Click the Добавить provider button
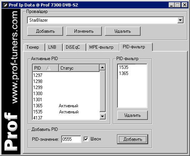This screenshot has height=156, width=190. coord(45,31)
